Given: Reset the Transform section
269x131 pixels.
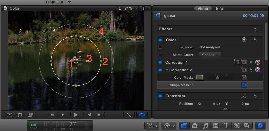Looking at the screenshot, I should click(255, 96).
